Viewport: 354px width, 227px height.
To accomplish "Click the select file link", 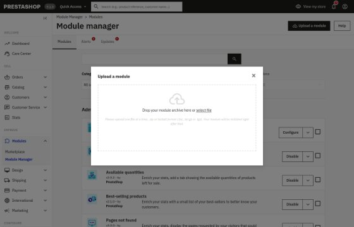I will coord(204,110).
